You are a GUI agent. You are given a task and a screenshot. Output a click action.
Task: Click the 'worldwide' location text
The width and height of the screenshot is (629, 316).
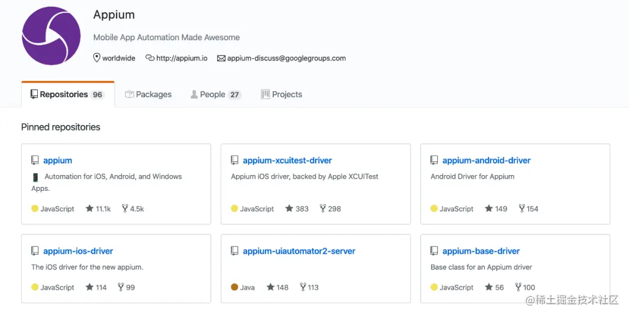[119, 58]
